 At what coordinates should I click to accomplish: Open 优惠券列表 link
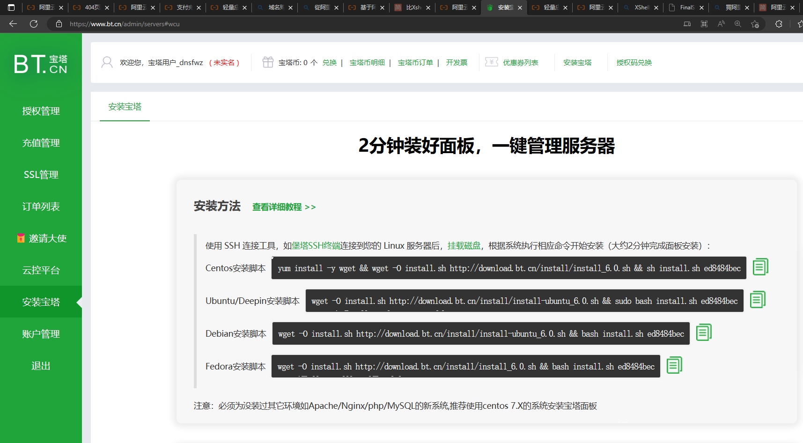pyautogui.click(x=521, y=62)
